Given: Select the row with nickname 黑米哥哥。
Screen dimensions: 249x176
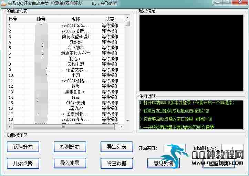Looking at the screenshot, I should pyautogui.click(x=66, y=92).
